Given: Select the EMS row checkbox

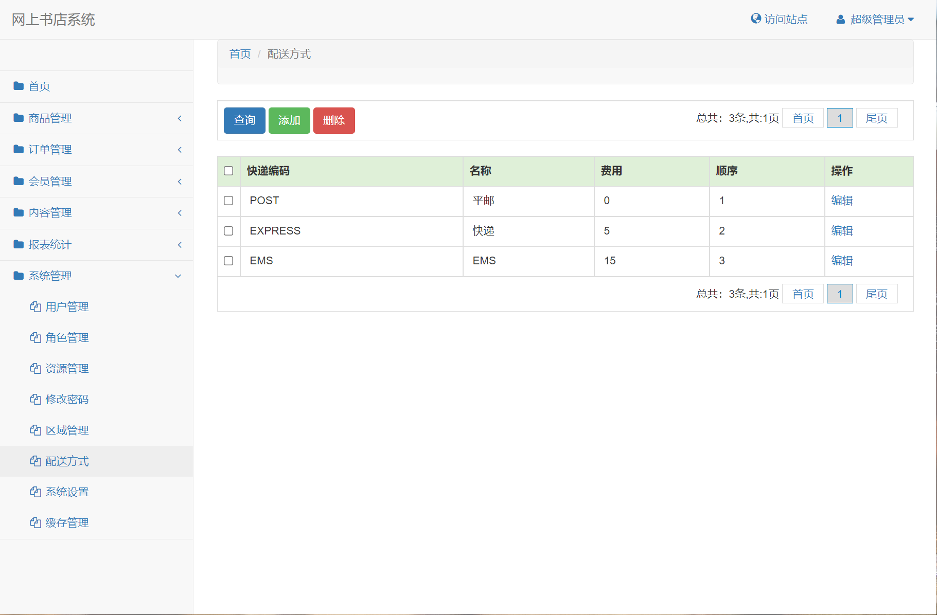Looking at the screenshot, I should (x=228, y=261).
